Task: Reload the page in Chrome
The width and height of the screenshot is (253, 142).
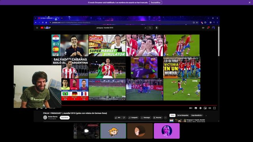Action: 43,22
